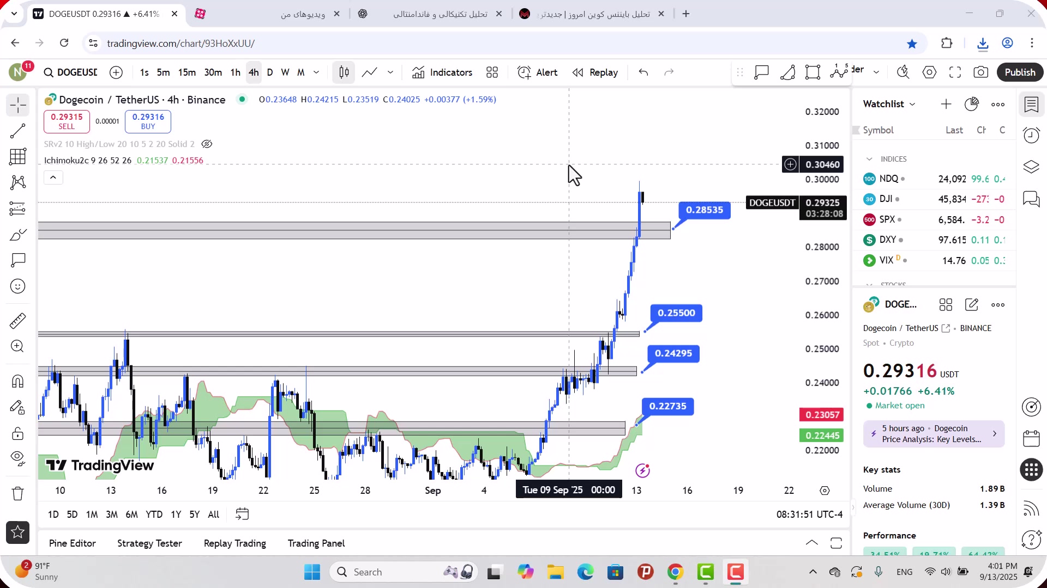Click the BUY 0.29316 button

148,121
